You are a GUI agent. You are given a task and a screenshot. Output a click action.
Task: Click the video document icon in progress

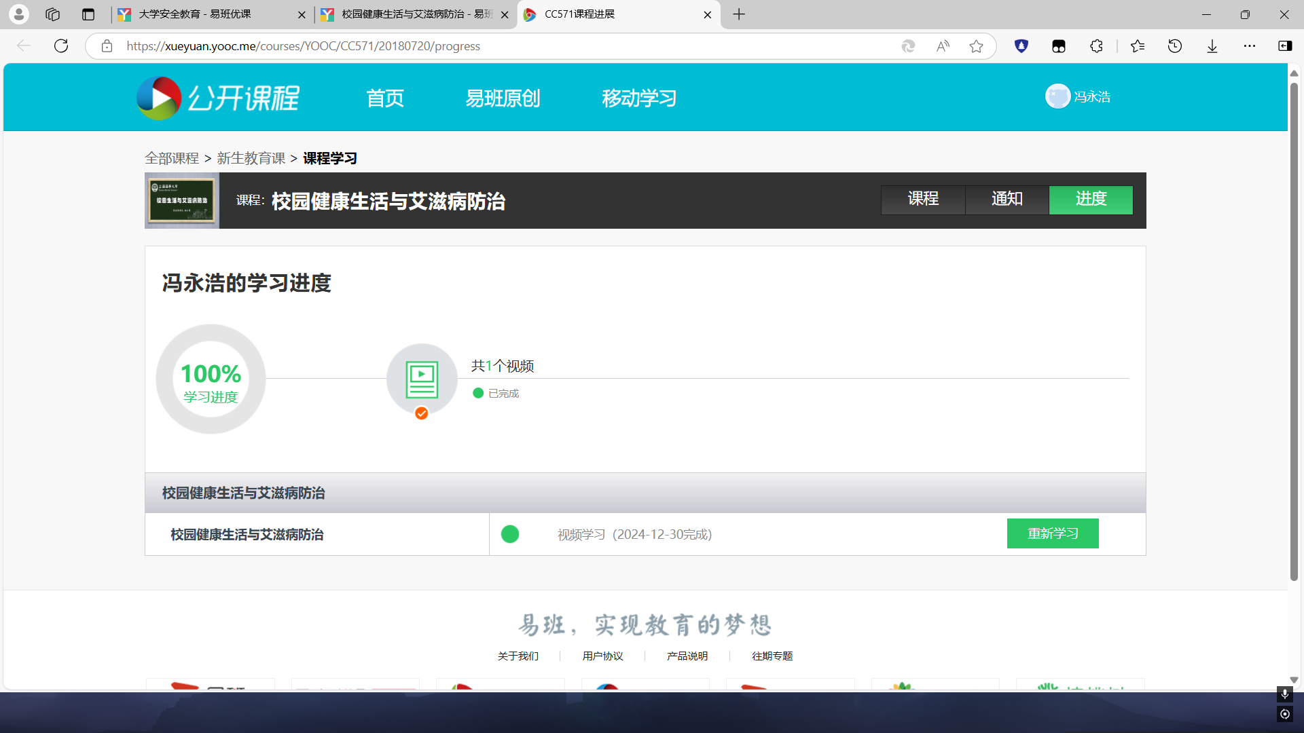pyautogui.click(x=422, y=379)
